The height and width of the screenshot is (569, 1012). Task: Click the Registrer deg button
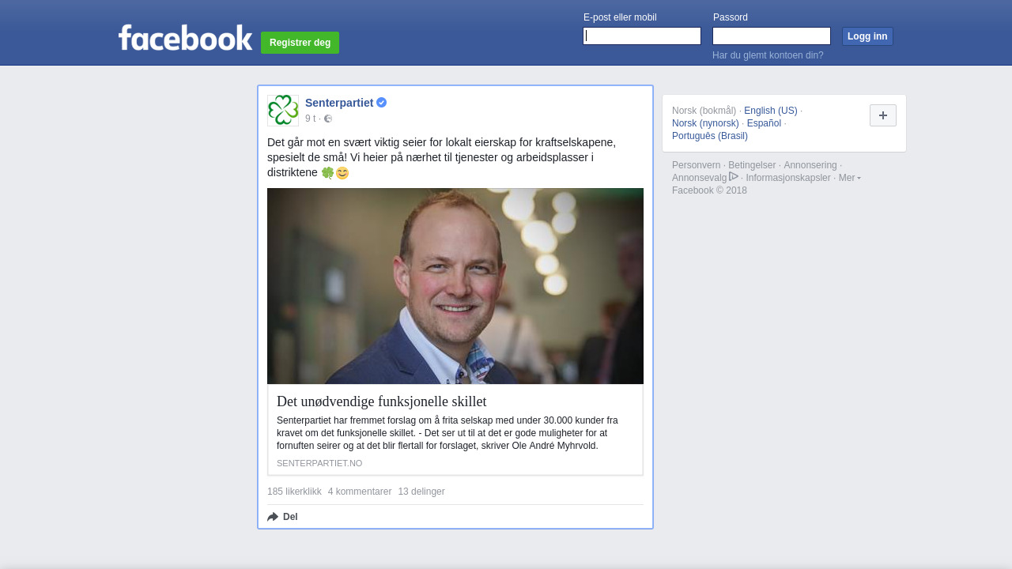(x=300, y=43)
